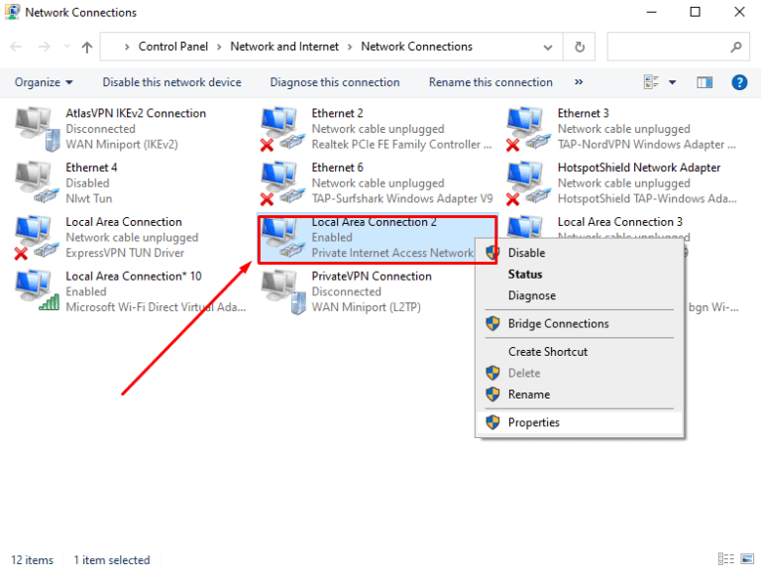Open the Help question mark icon

tap(738, 82)
